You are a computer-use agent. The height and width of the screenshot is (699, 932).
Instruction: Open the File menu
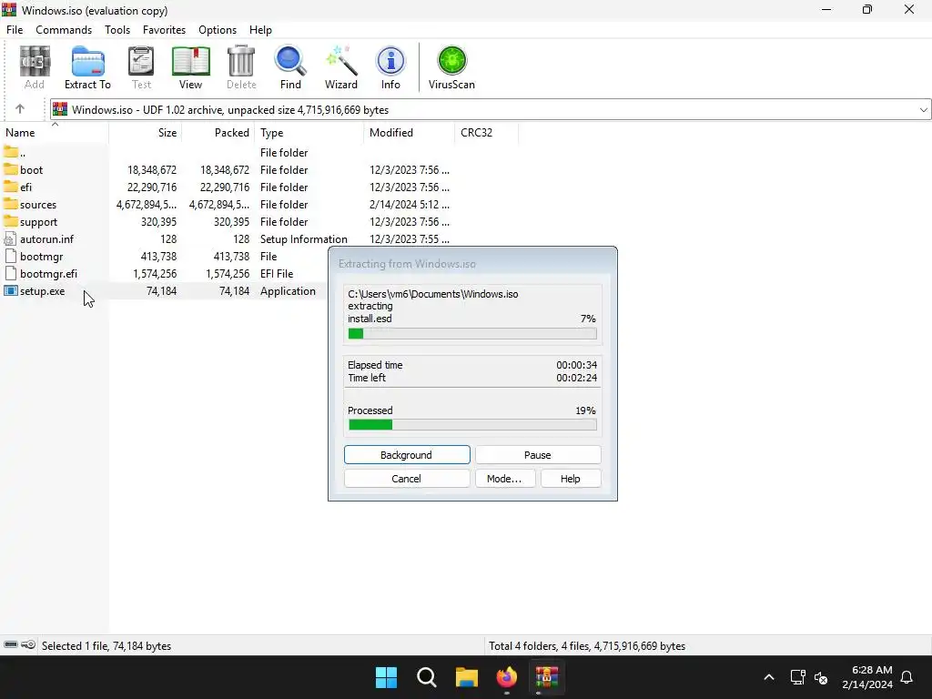tap(15, 30)
